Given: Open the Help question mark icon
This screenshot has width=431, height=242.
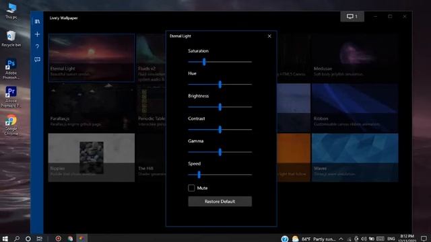Looking at the screenshot, I should click(x=37, y=46).
